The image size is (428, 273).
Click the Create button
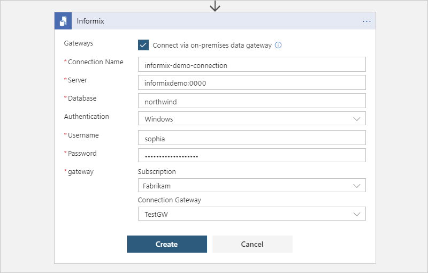tap(166, 244)
